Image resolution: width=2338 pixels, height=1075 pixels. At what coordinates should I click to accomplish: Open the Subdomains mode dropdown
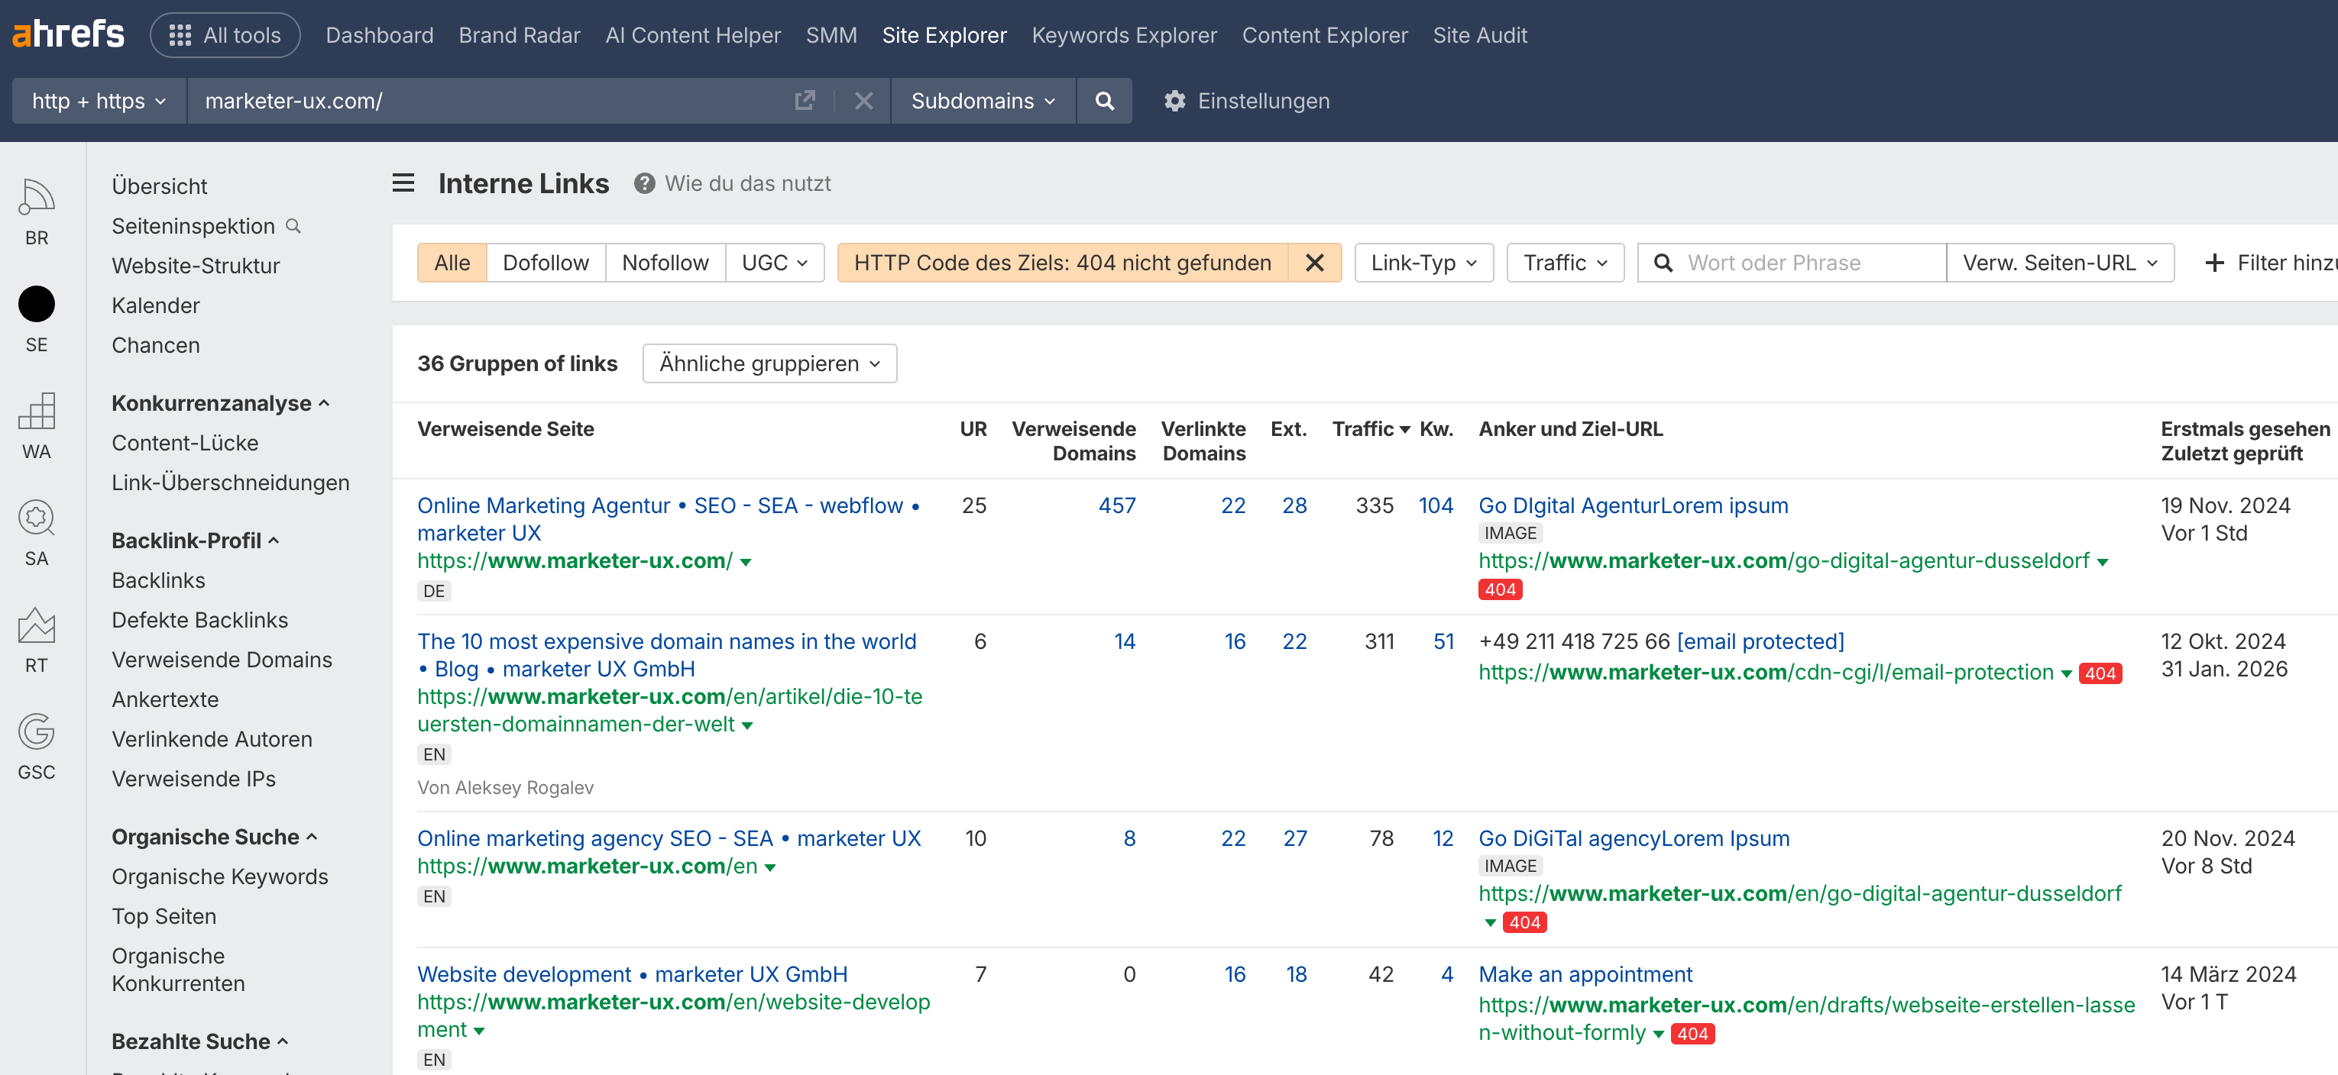[983, 101]
